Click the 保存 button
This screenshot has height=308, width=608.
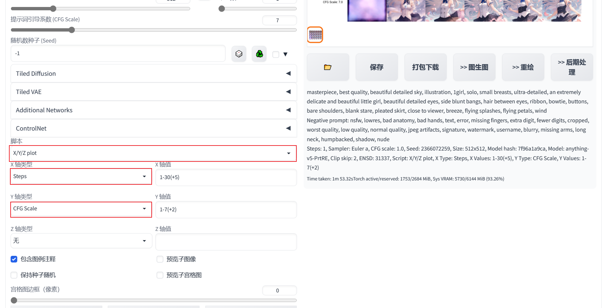click(376, 67)
